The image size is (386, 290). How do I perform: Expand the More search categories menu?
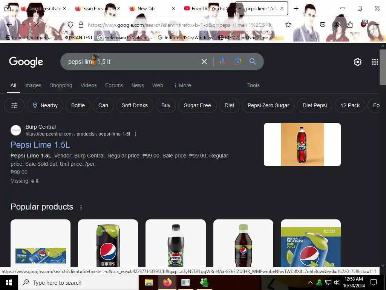[x=182, y=85]
